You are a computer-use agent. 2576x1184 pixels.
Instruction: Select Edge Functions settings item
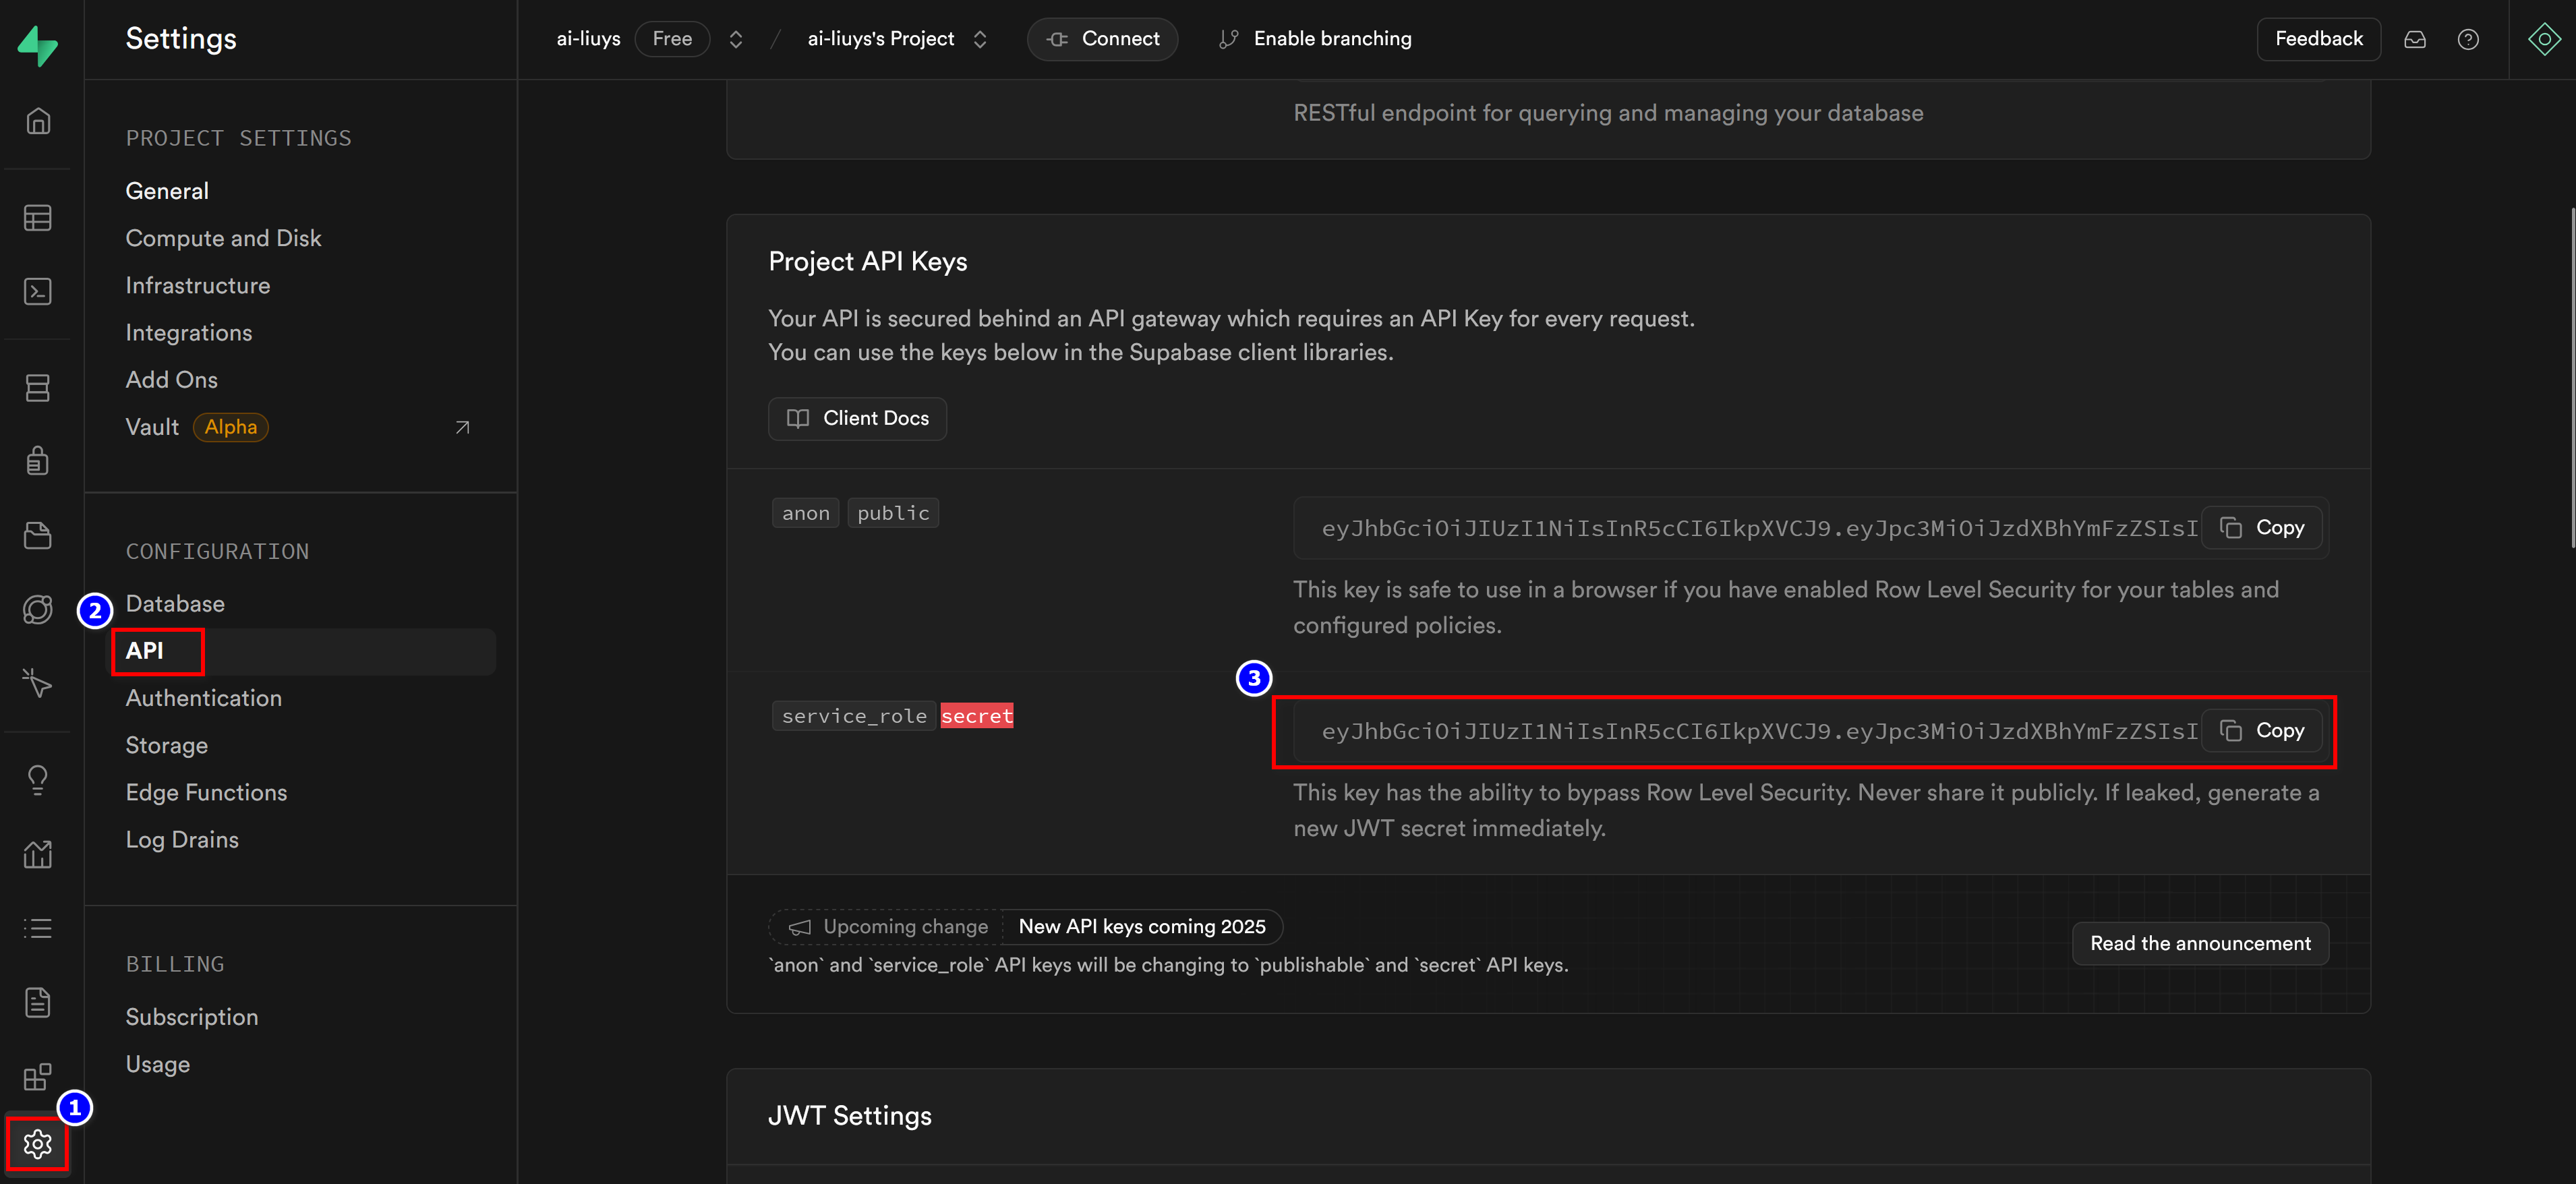coord(206,792)
